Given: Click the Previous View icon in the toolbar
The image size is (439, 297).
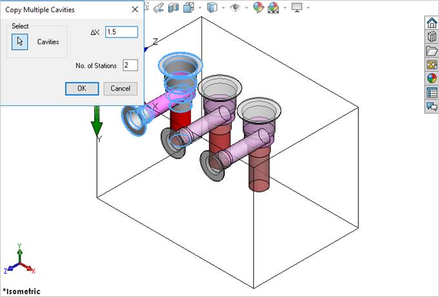Looking at the screenshot, I should (159, 8).
